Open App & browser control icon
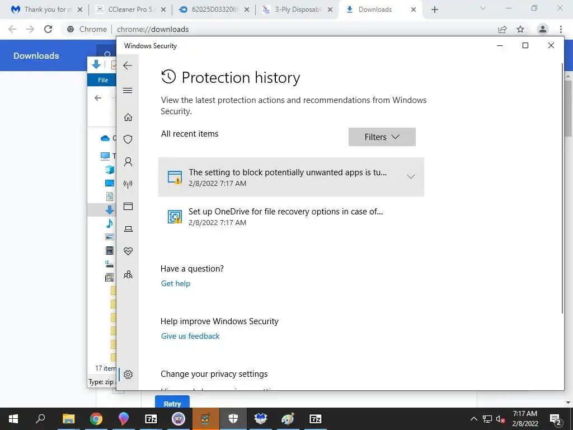Viewport: 573px width, 430px height. (128, 206)
